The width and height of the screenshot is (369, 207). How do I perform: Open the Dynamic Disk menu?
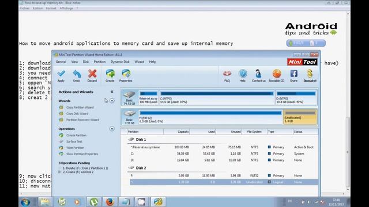click(x=120, y=62)
